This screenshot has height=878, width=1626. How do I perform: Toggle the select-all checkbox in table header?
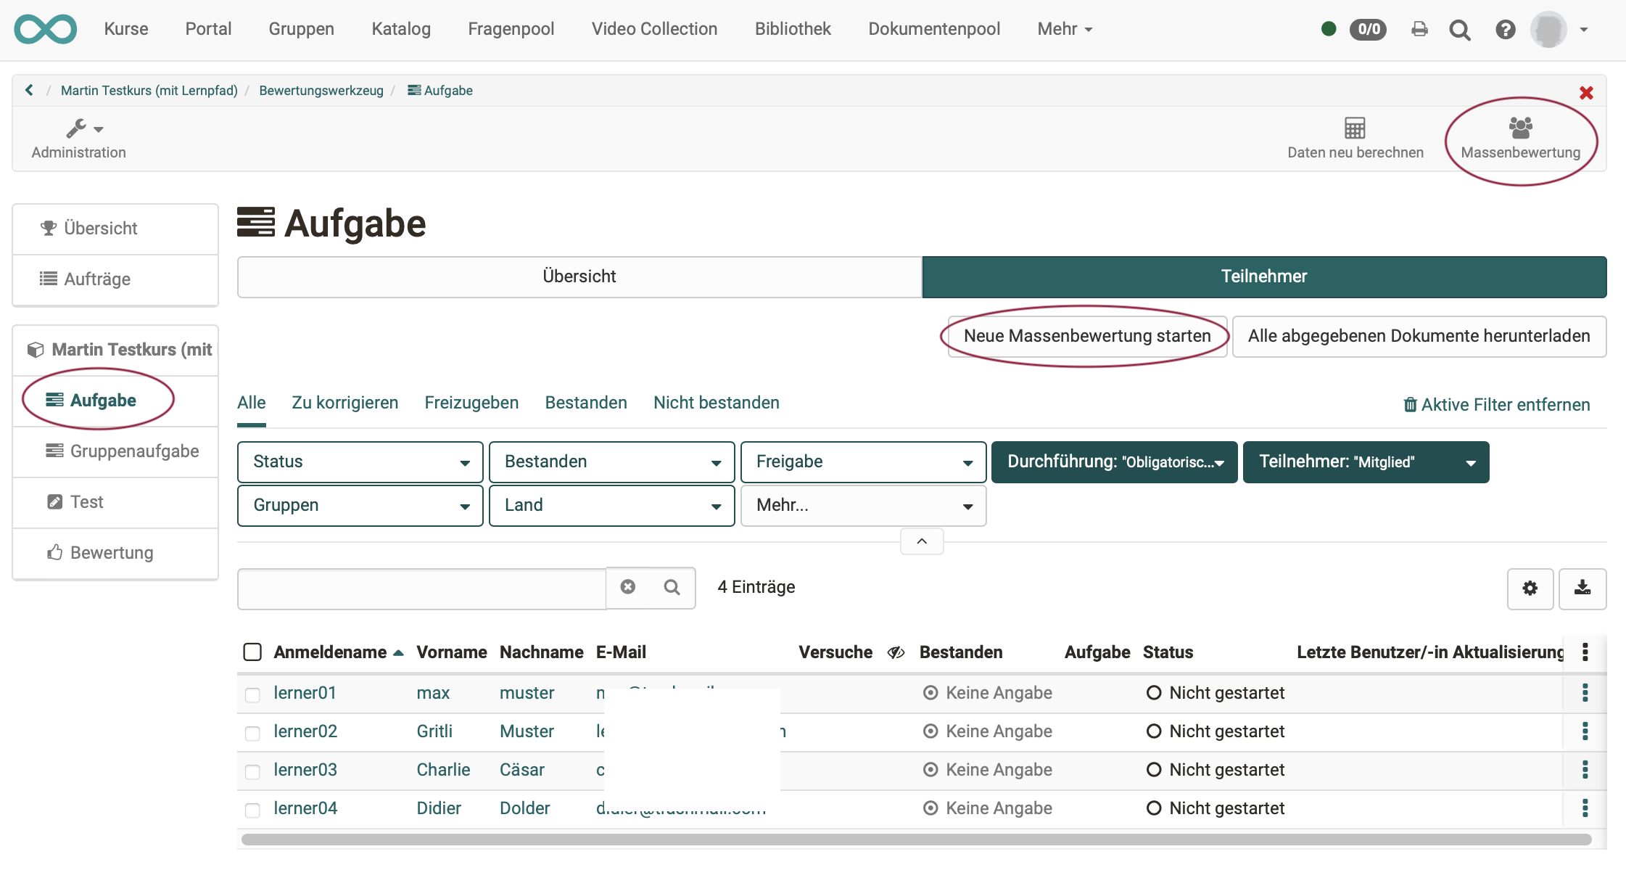(252, 652)
